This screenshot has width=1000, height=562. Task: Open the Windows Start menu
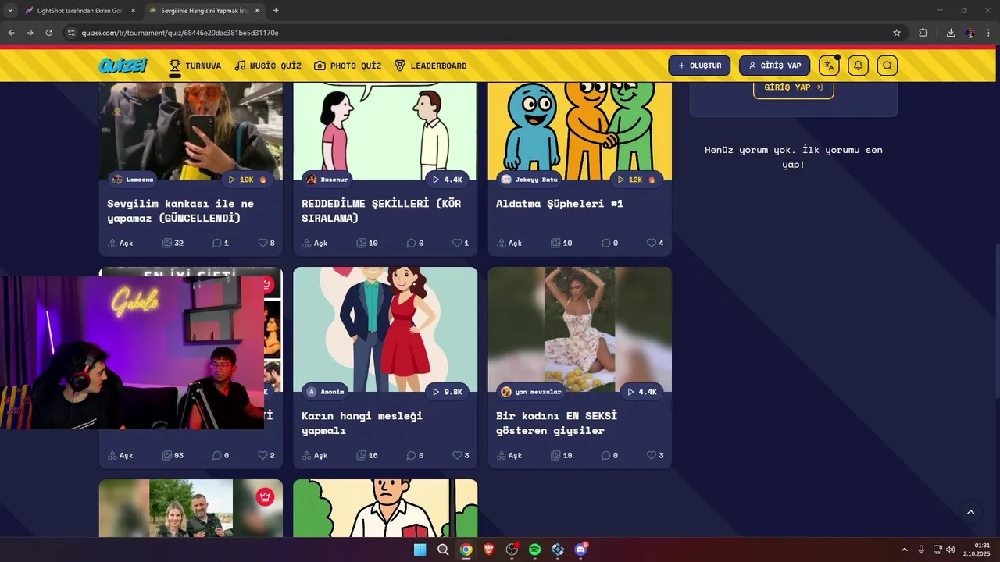(x=420, y=550)
